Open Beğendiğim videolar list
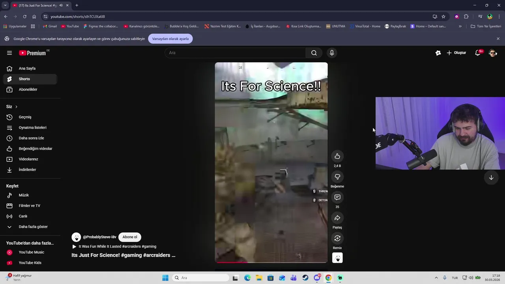 click(x=30, y=149)
